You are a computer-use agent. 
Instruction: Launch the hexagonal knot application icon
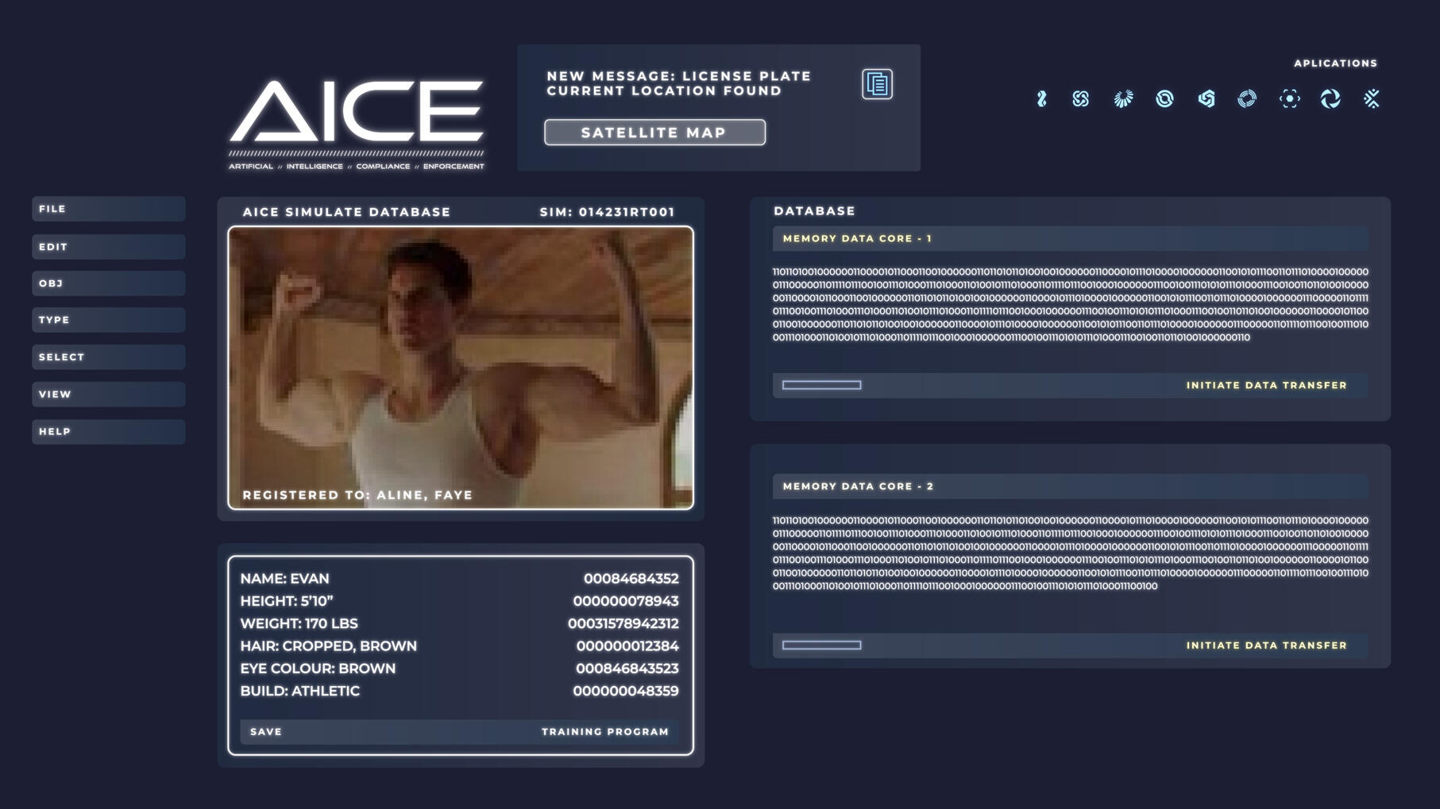pyautogui.click(x=1206, y=98)
